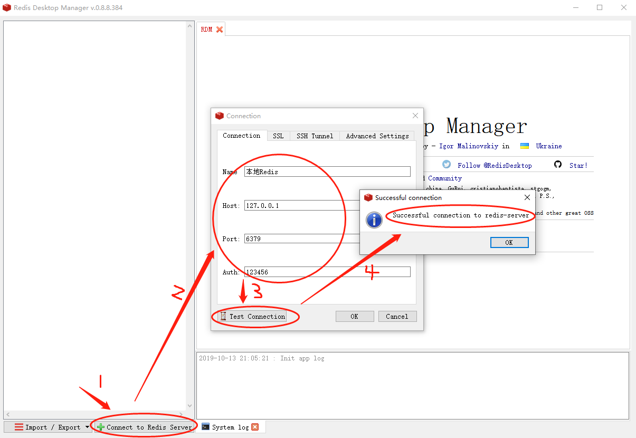Open the Igor Malinovskiy link

tap(469, 146)
